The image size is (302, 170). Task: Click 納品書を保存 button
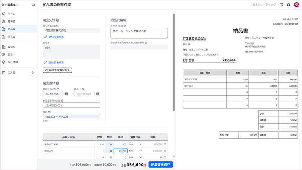(161, 165)
